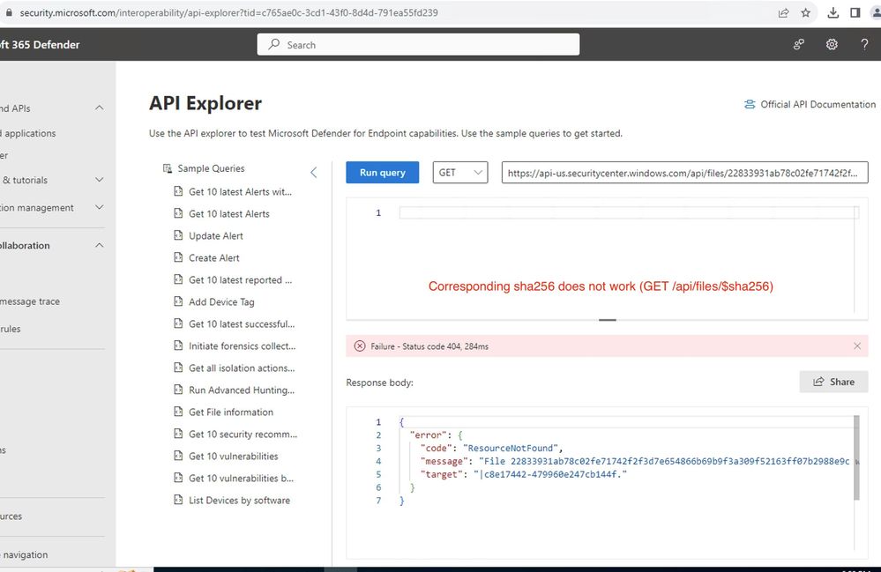The height and width of the screenshot is (572, 881).
Task: Click the Run query button
Action: click(x=382, y=173)
